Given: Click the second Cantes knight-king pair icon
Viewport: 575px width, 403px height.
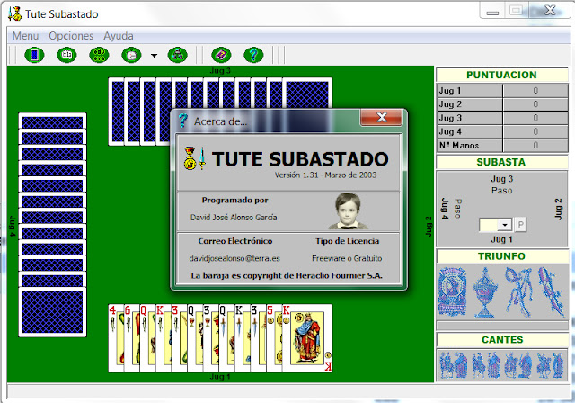Looking at the screenshot, I should pyautogui.click(x=485, y=365).
